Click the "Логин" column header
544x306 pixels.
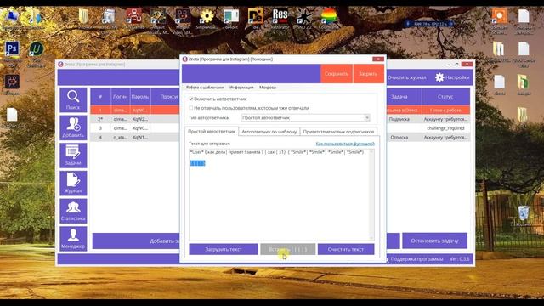pyautogui.click(x=120, y=96)
